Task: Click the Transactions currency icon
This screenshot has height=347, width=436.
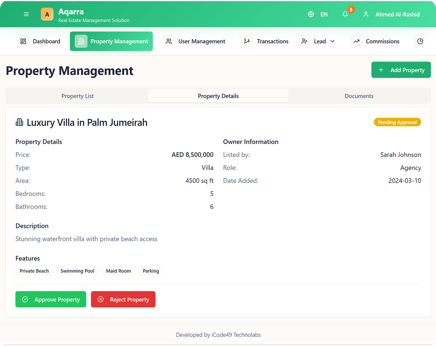Action: click(x=247, y=41)
